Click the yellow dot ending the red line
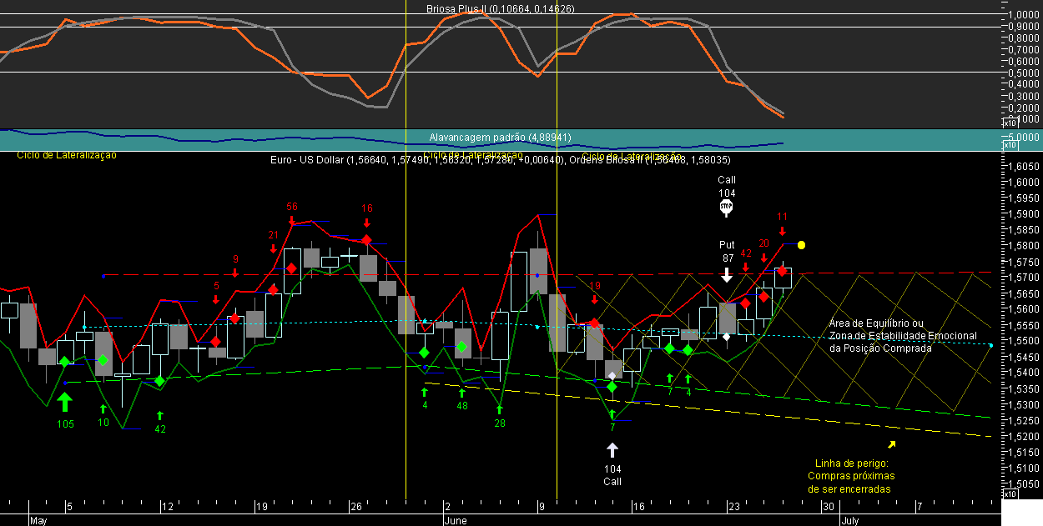The height and width of the screenshot is (526, 1043). (801, 245)
